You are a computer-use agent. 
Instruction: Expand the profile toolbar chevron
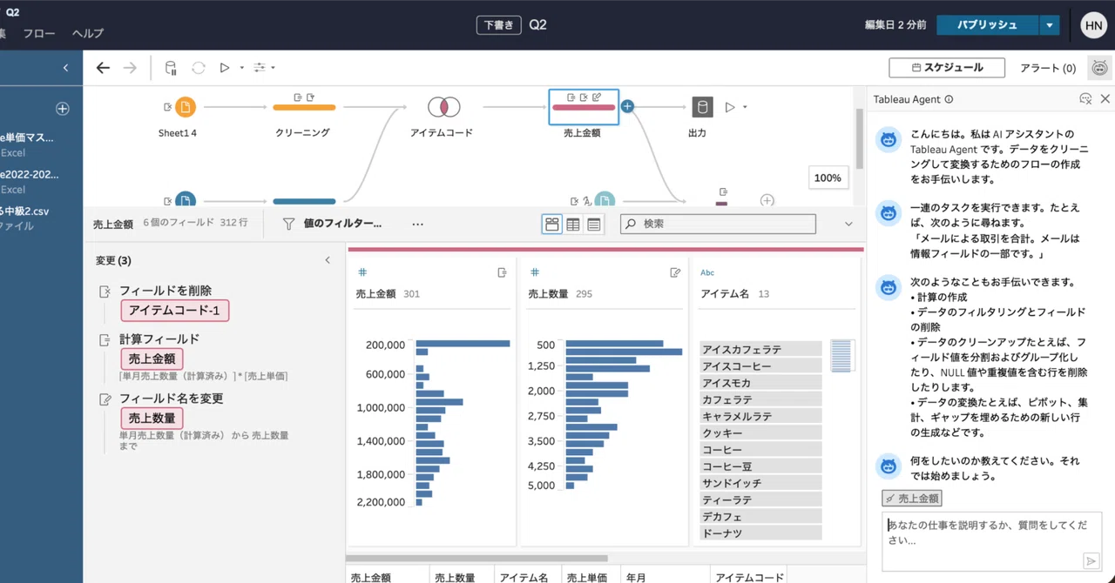coord(848,224)
